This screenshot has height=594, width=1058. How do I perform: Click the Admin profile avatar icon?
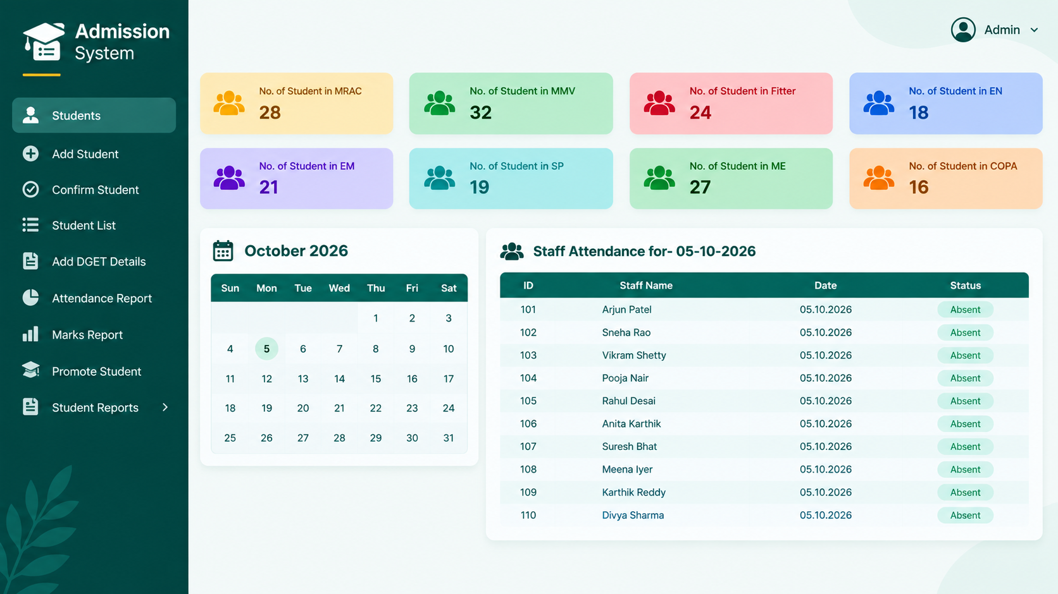tap(963, 30)
